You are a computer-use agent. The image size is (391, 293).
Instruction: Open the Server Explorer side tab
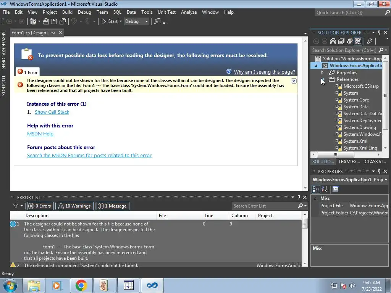3,50
